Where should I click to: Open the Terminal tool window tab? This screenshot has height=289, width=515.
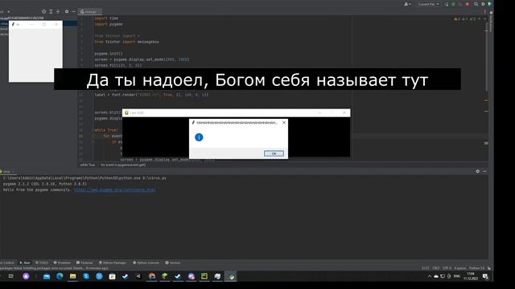(84, 263)
